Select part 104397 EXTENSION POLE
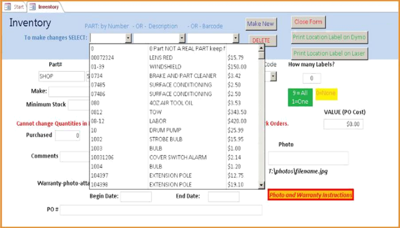This screenshot has width=400, height=228. click(174, 176)
